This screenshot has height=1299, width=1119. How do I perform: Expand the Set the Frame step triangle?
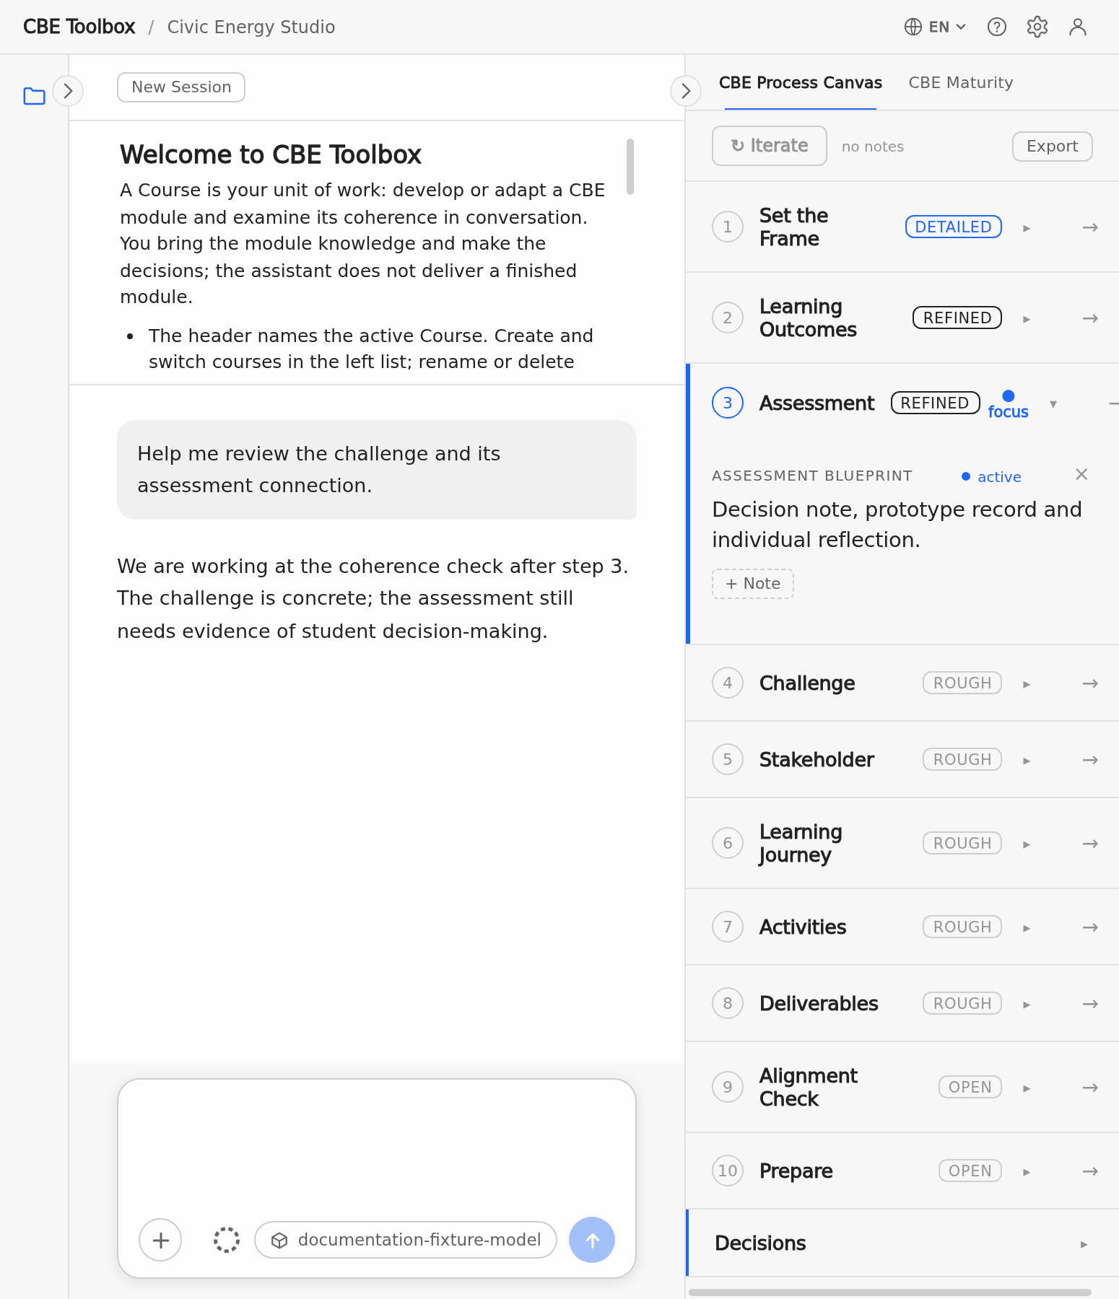click(x=1027, y=228)
